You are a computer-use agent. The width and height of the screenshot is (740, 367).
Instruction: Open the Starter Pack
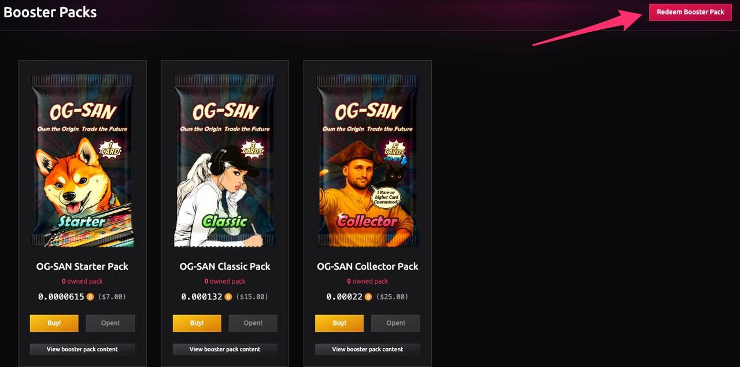[110, 323]
